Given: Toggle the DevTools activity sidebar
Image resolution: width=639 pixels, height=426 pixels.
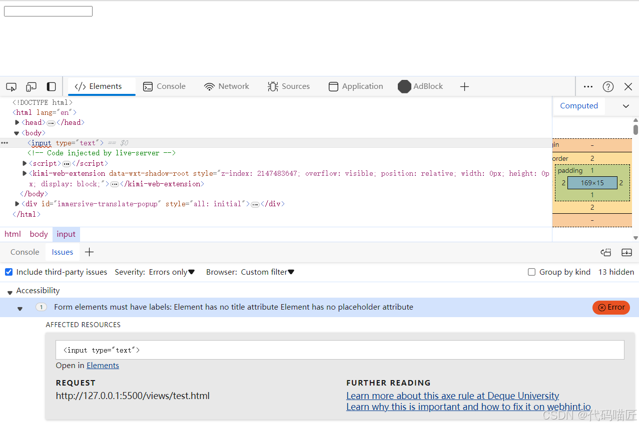Looking at the screenshot, I should (x=51, y=86).
